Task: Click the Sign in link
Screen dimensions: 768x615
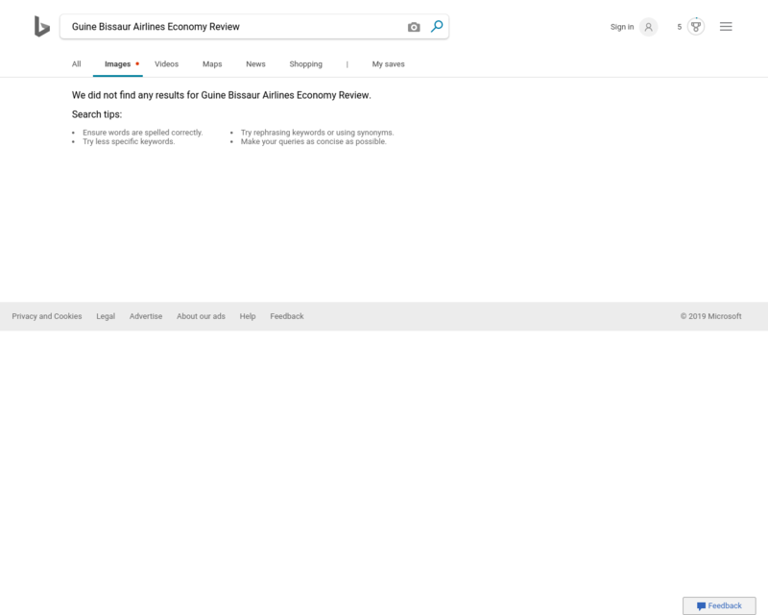Action: coord(622,27)
